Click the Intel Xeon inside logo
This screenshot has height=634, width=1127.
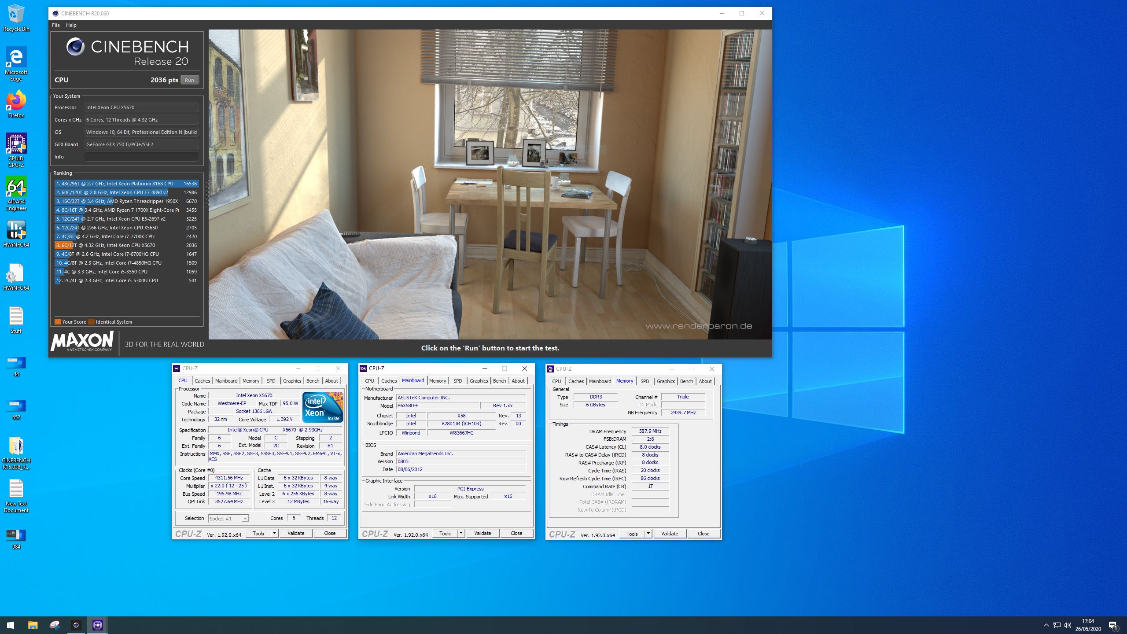point(323,407)
